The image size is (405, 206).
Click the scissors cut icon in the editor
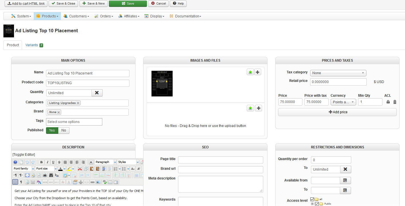pyautogui.click(x=80, y=169)
